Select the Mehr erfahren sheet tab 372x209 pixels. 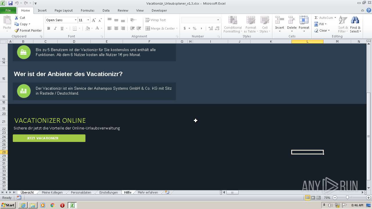(148, 192)
